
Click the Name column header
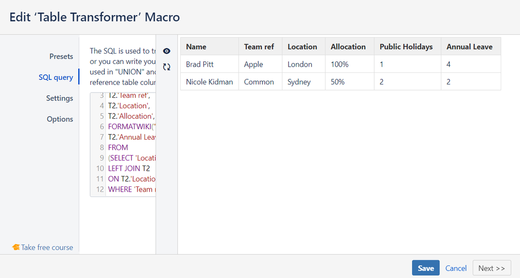point(196,46)
